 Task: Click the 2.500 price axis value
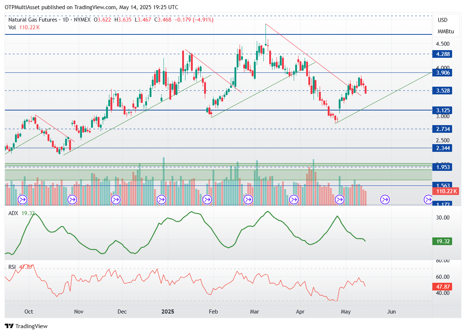coord(443,140)
